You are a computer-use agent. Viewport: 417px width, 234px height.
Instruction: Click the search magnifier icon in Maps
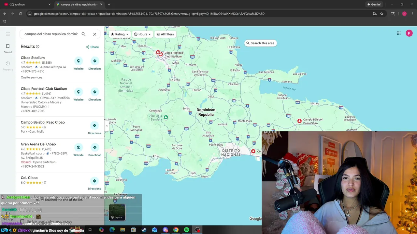[84, 34]
